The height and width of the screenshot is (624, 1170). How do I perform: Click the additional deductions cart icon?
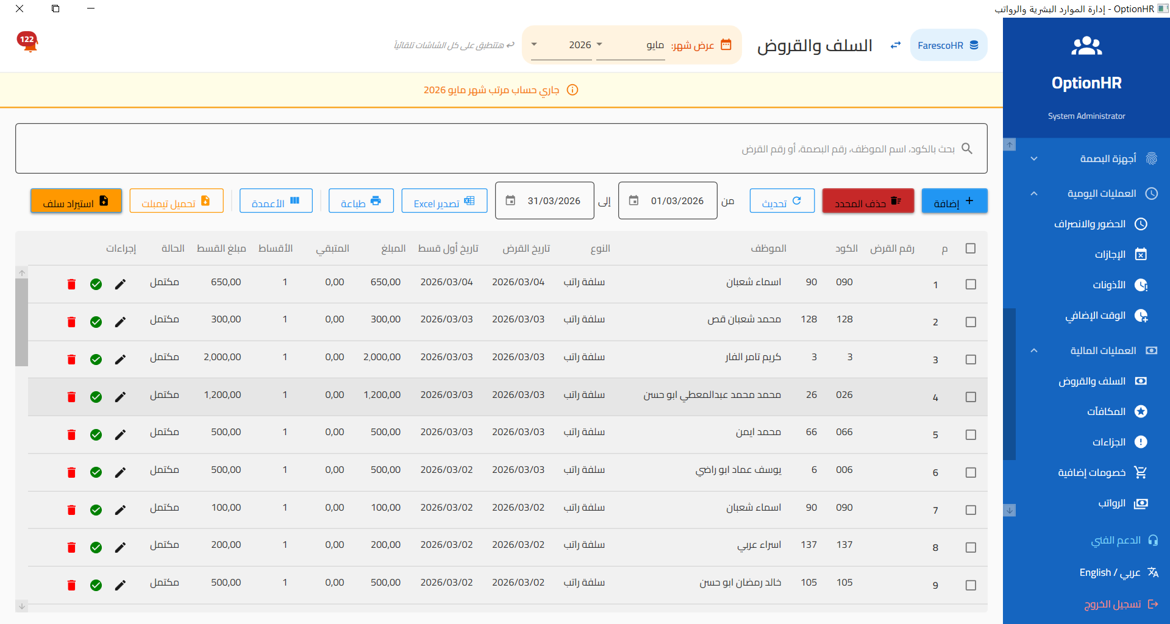(x=1141, y=472)
